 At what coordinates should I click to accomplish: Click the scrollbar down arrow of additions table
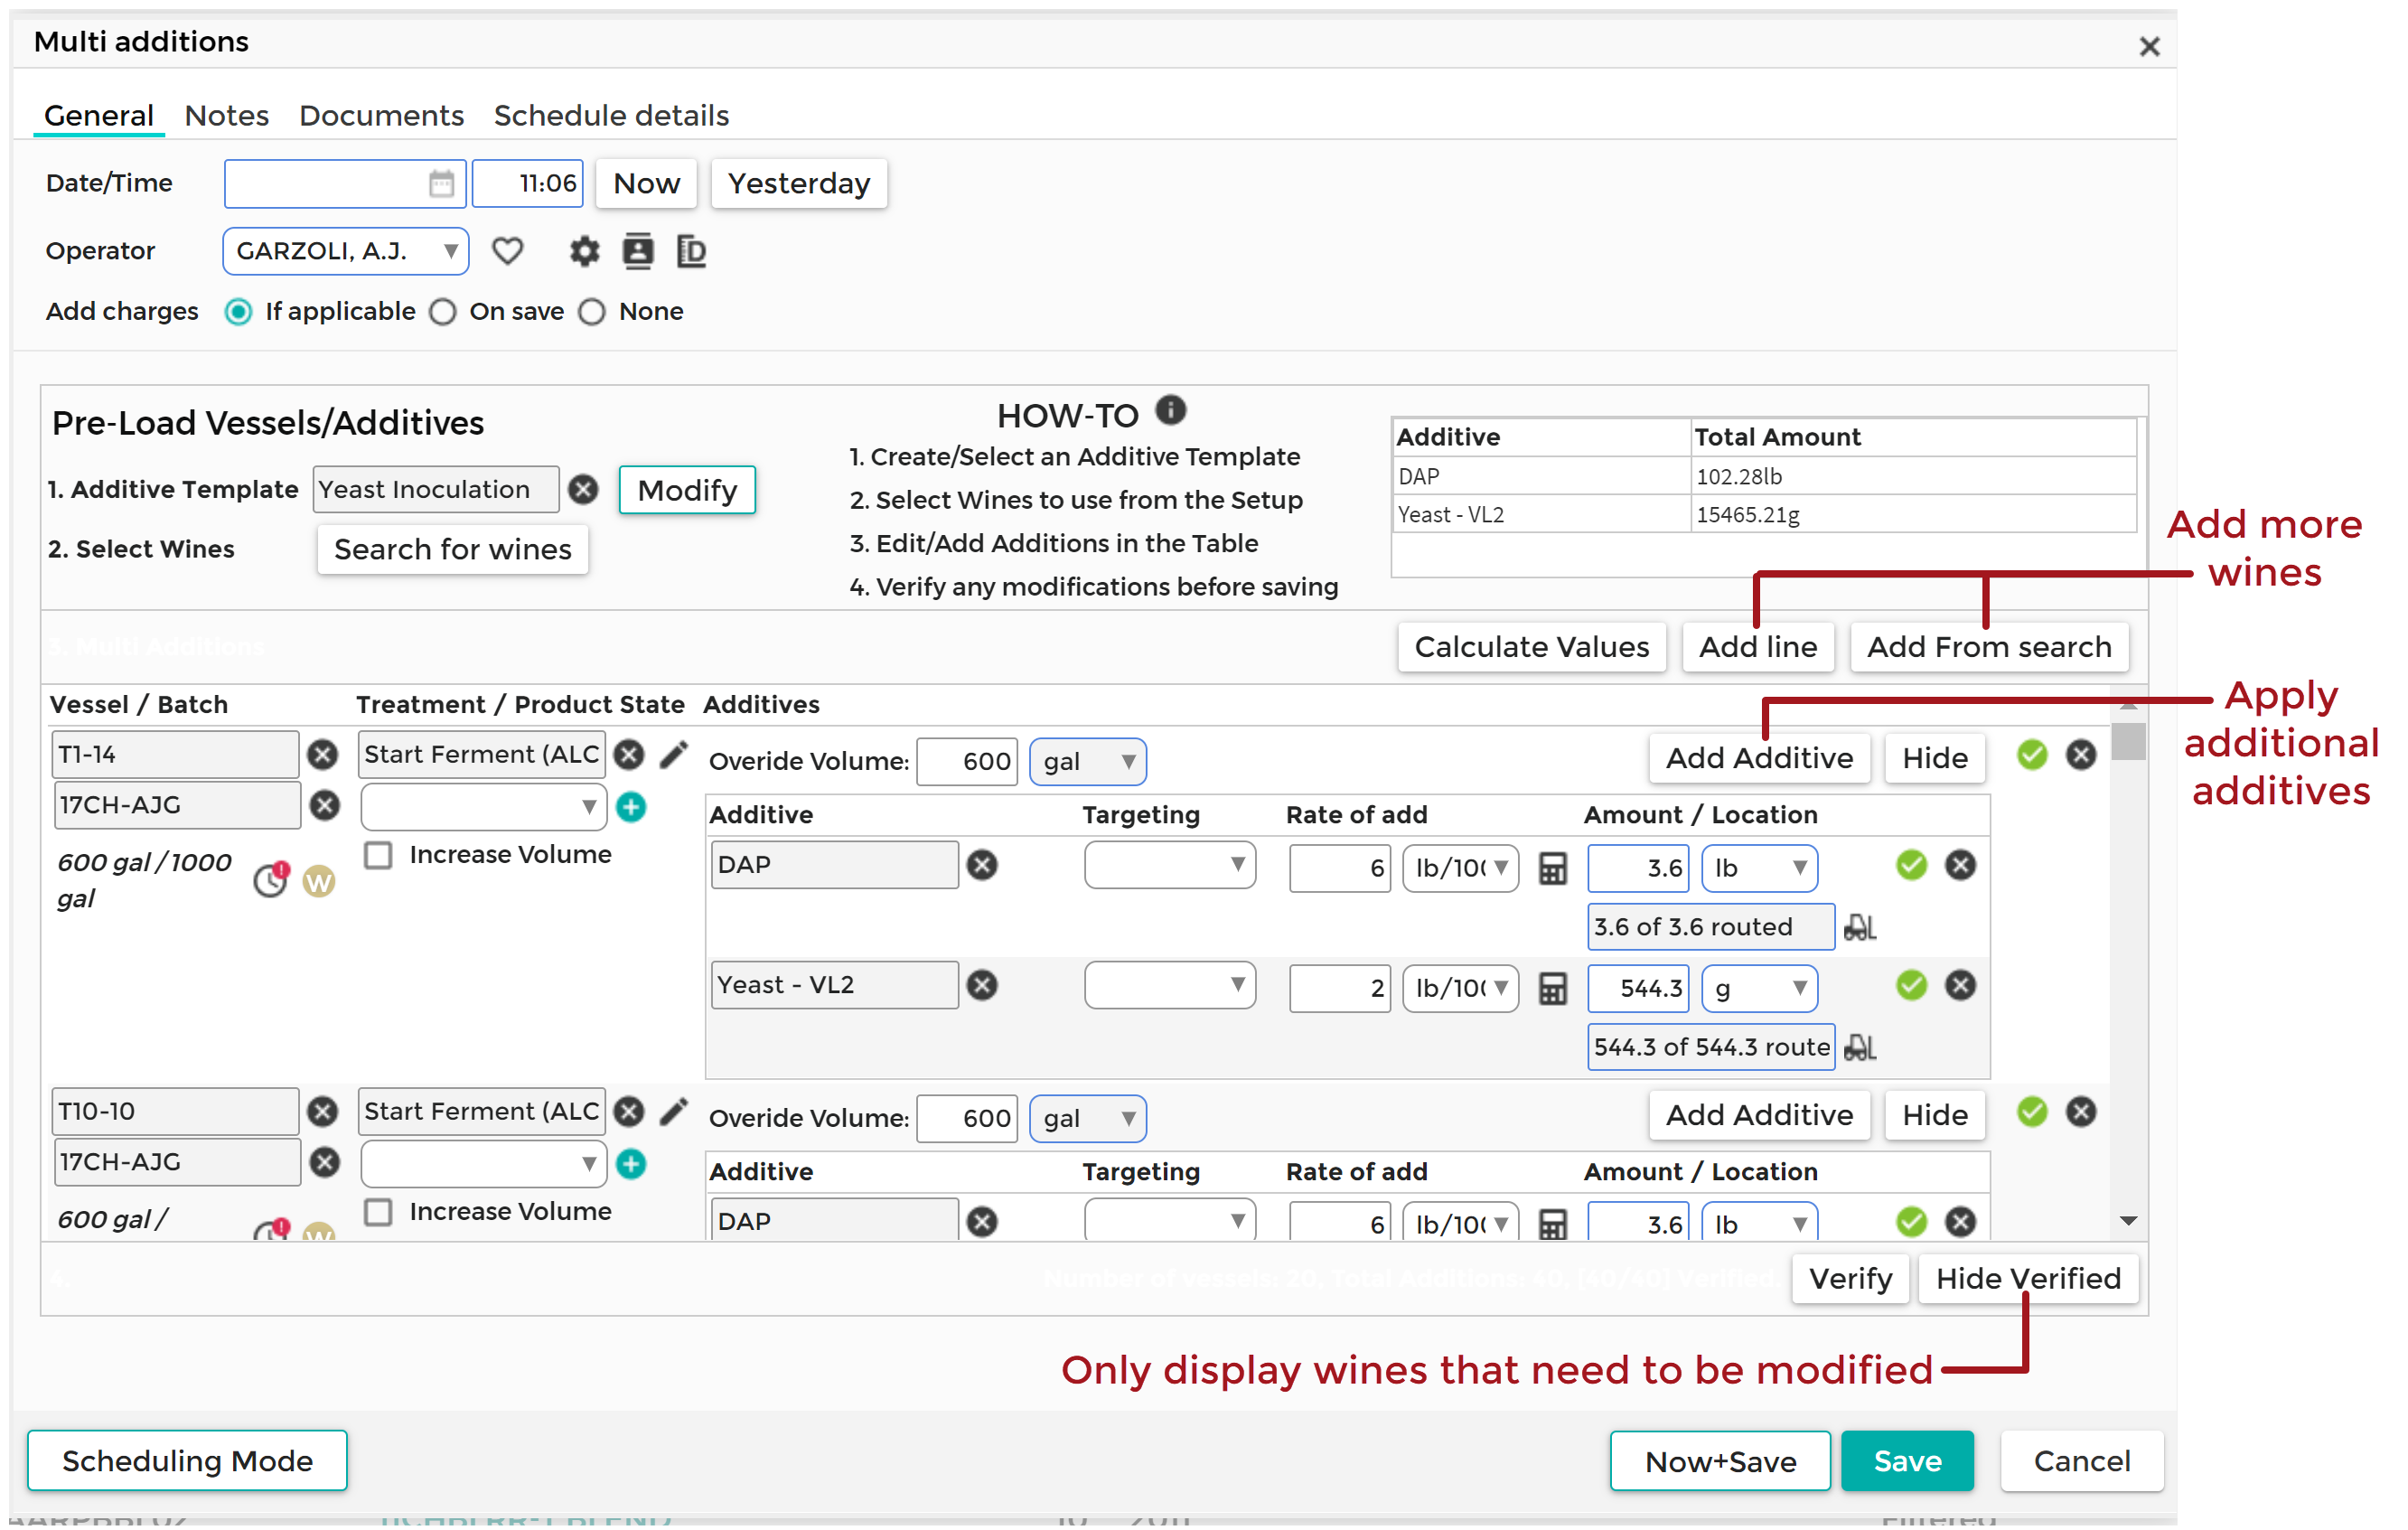2129,1221
